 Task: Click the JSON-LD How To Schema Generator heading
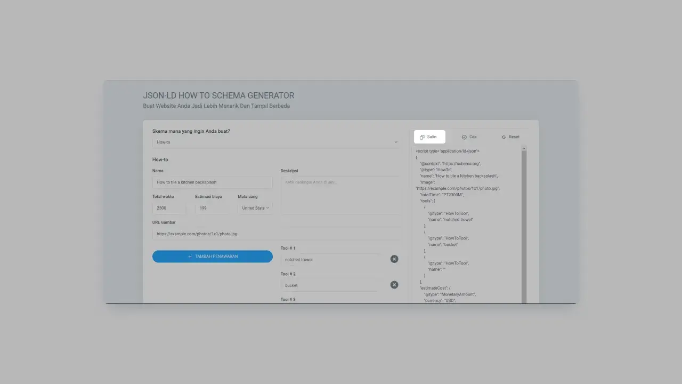point(218,95)
